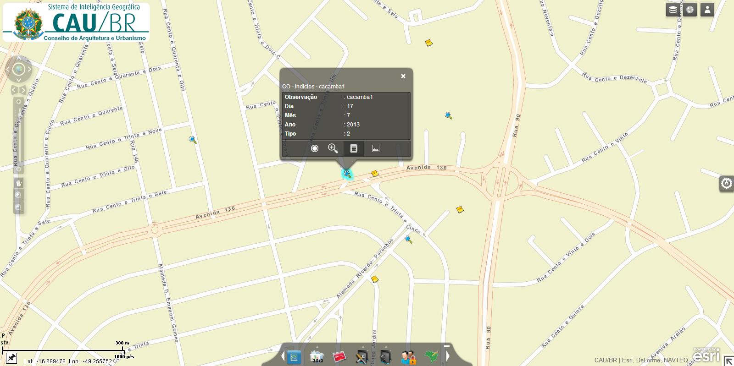The width and height of the screenshot is (734, 366).
Task: Pan the map to the right
Action: pos(29,70)
